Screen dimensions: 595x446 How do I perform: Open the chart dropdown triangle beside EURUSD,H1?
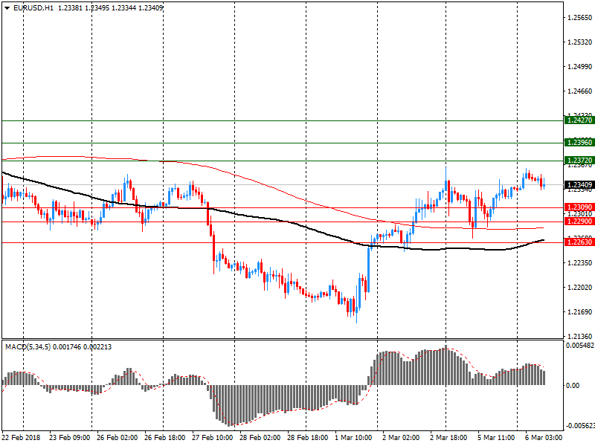[7, 7]
